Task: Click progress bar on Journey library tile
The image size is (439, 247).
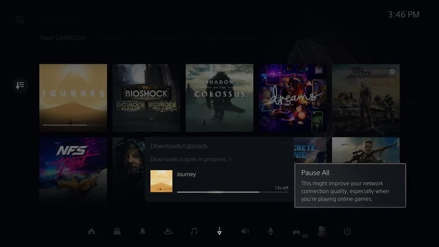Action: click(73, 125)
